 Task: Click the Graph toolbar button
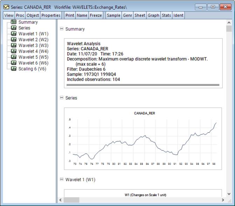point(153,15)
